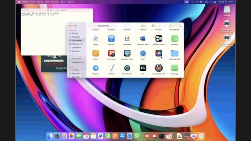Click inside the Terminal window command line
251x141 pixels.
point(53,15)
